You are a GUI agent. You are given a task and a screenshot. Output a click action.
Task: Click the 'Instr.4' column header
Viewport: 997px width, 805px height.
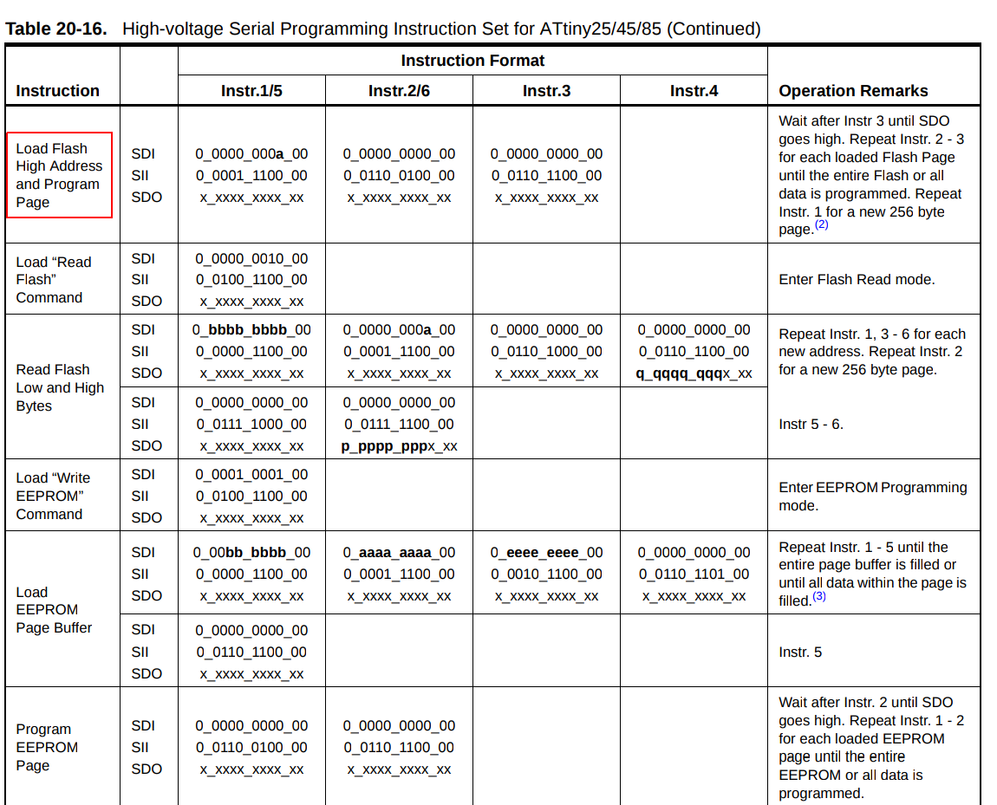(694, 91)
